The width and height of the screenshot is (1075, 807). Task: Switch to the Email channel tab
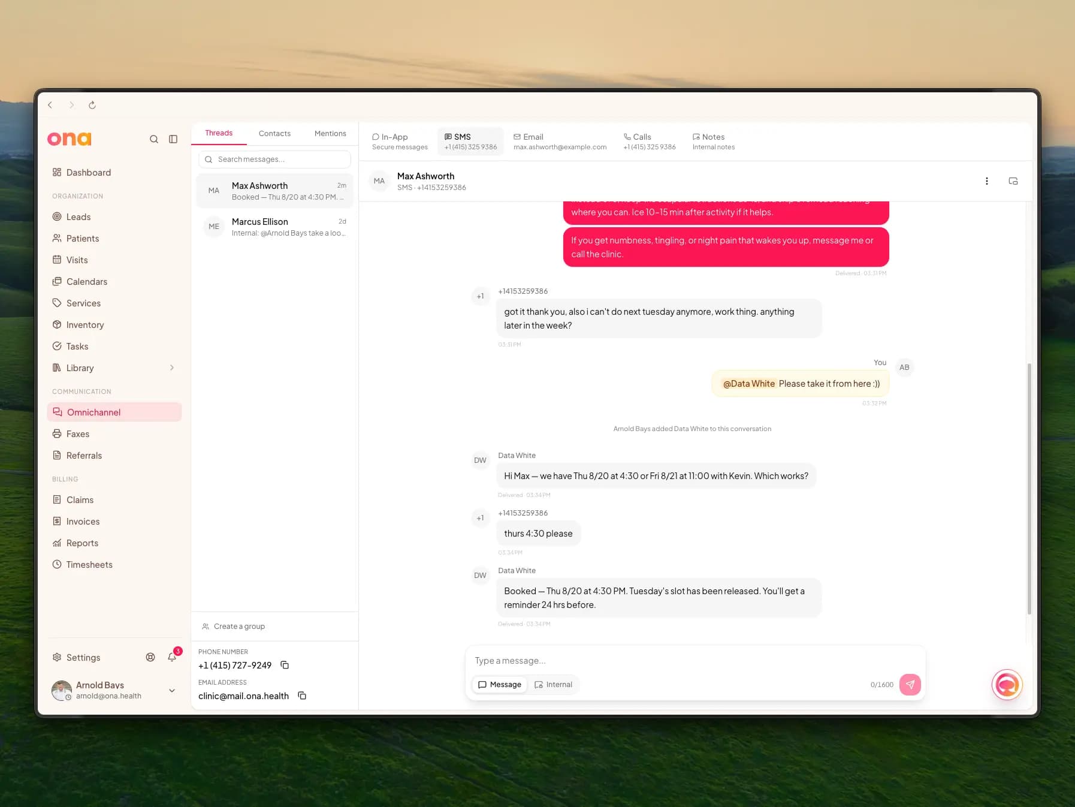[x=560, y=141]
